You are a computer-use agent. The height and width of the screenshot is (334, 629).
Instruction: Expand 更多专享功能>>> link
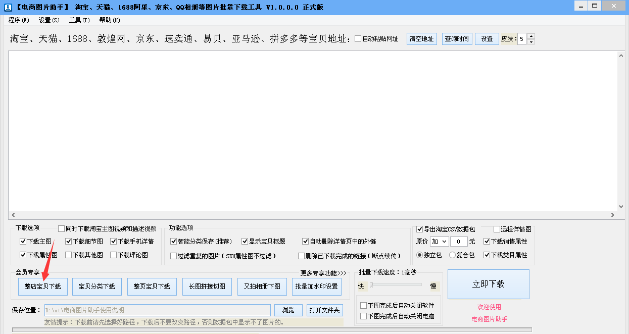[323, 273]
